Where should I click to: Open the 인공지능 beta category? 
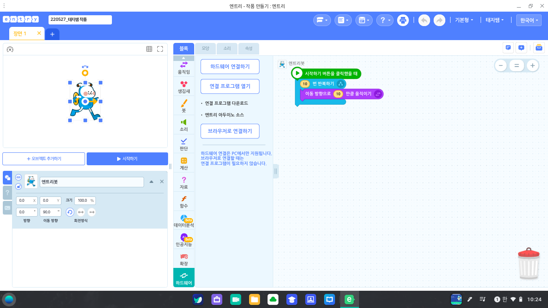tap(184, 240)
